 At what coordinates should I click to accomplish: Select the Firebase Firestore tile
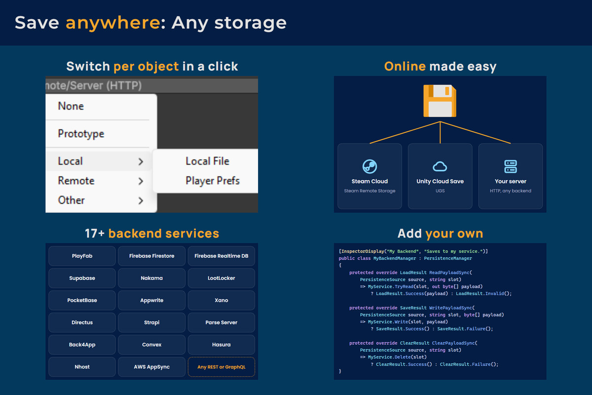point(152,256)
